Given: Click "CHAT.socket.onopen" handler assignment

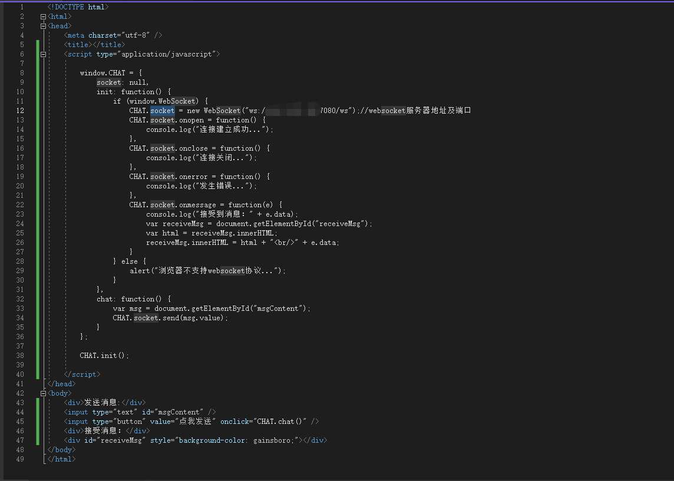Looking at the screenshot, I should point(166,120).
